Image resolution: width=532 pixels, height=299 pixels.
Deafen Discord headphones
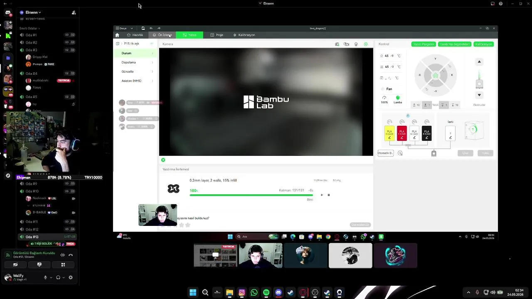[x=58, y=277]
